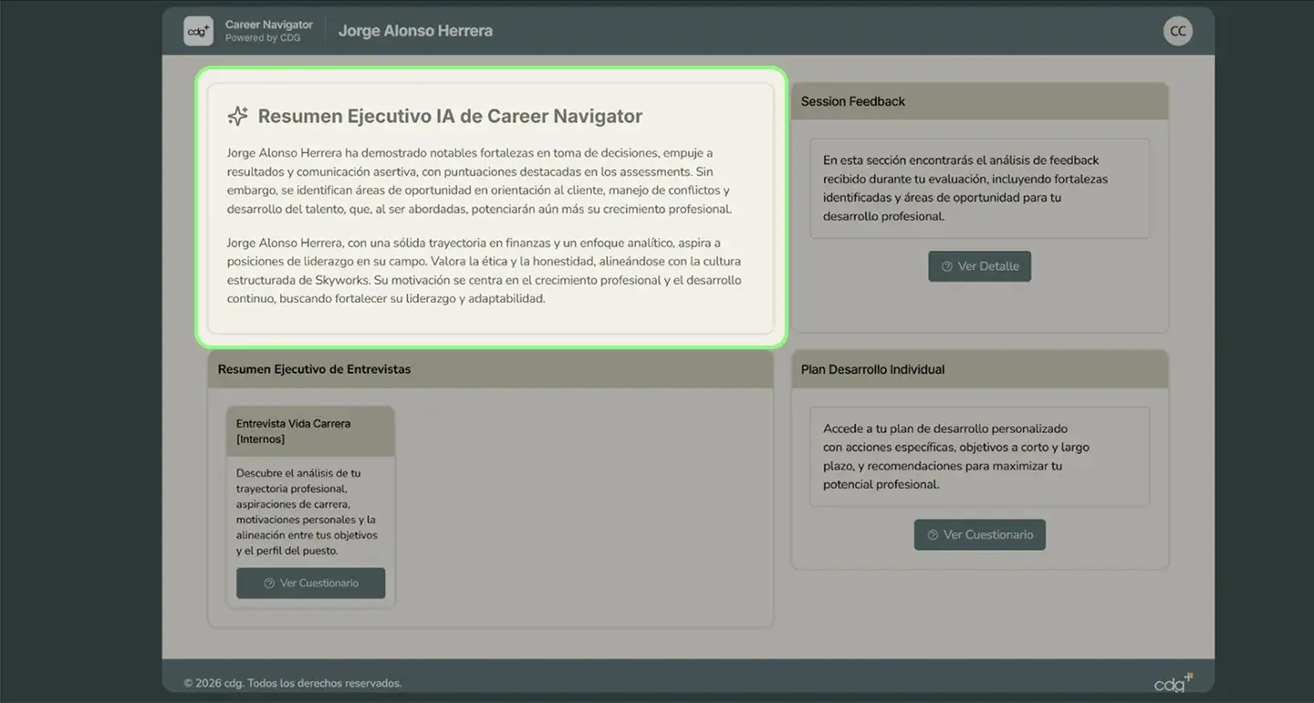Image resolution: width=1314 pixels, height=703 pixels.
Task: Click the Session Feedback panel header
Action: tap(979, 101)
